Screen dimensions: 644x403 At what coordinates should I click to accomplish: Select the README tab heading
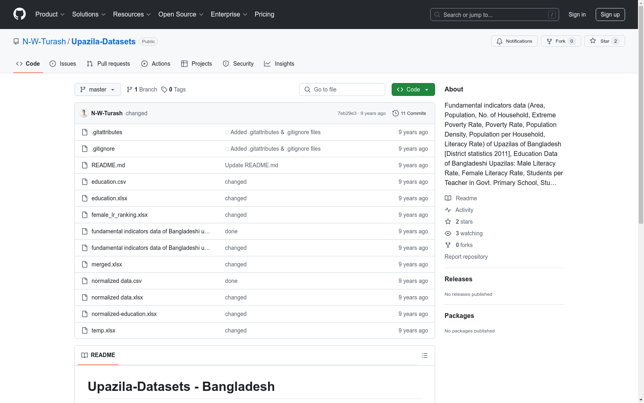click(x=98, y=355)
